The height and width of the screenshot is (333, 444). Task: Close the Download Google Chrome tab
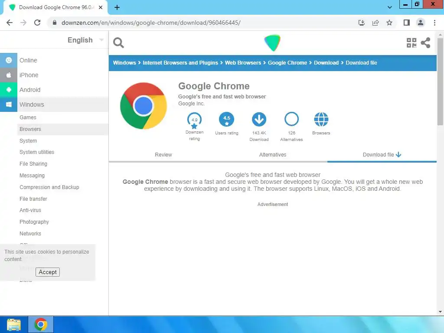pyautogui.click(x=101, y=7)
